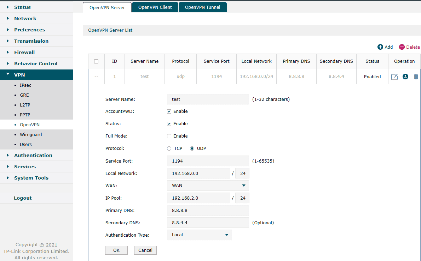Click the OK button
The width and height of the screenshot is (421, 261).
click(116, 250)
